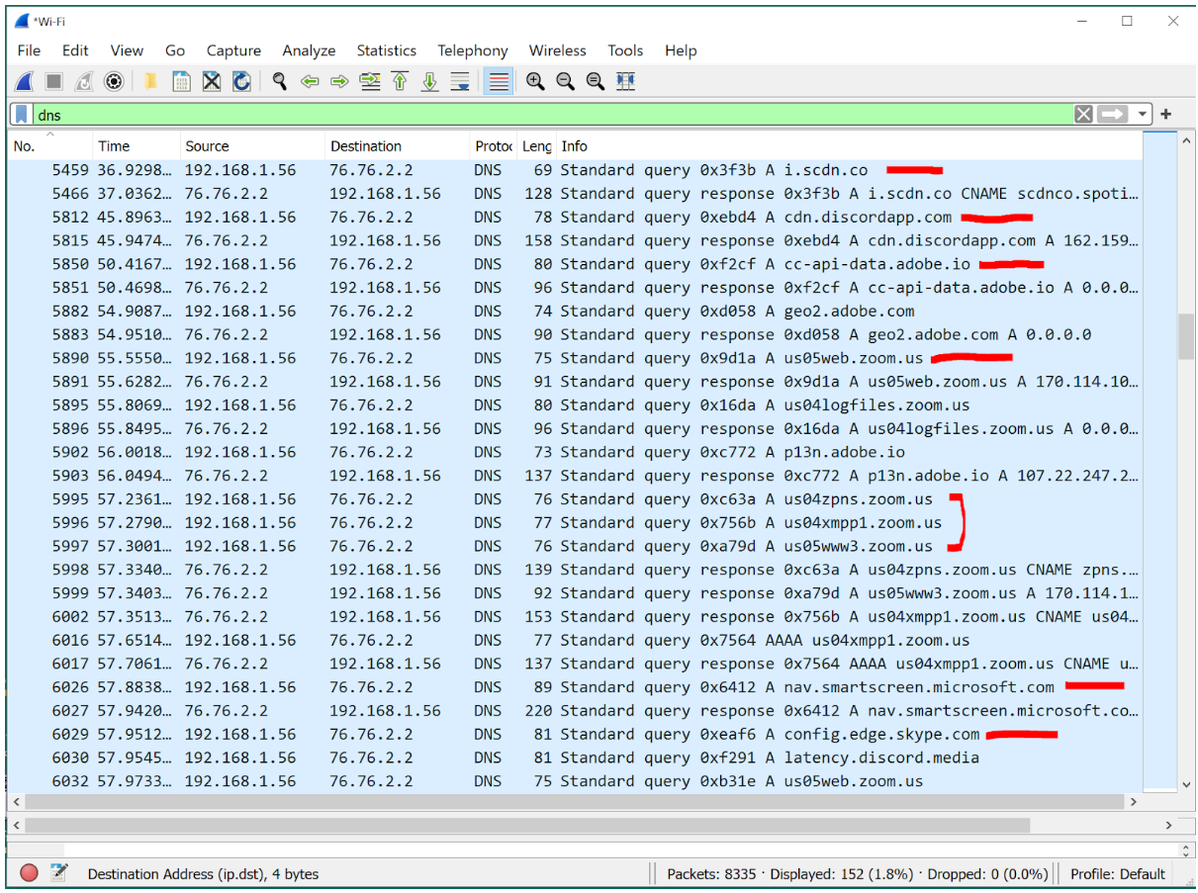This screenshot has width=1198, height=893.
Task: Clear the dns display filter
Action: (1084, 115)
